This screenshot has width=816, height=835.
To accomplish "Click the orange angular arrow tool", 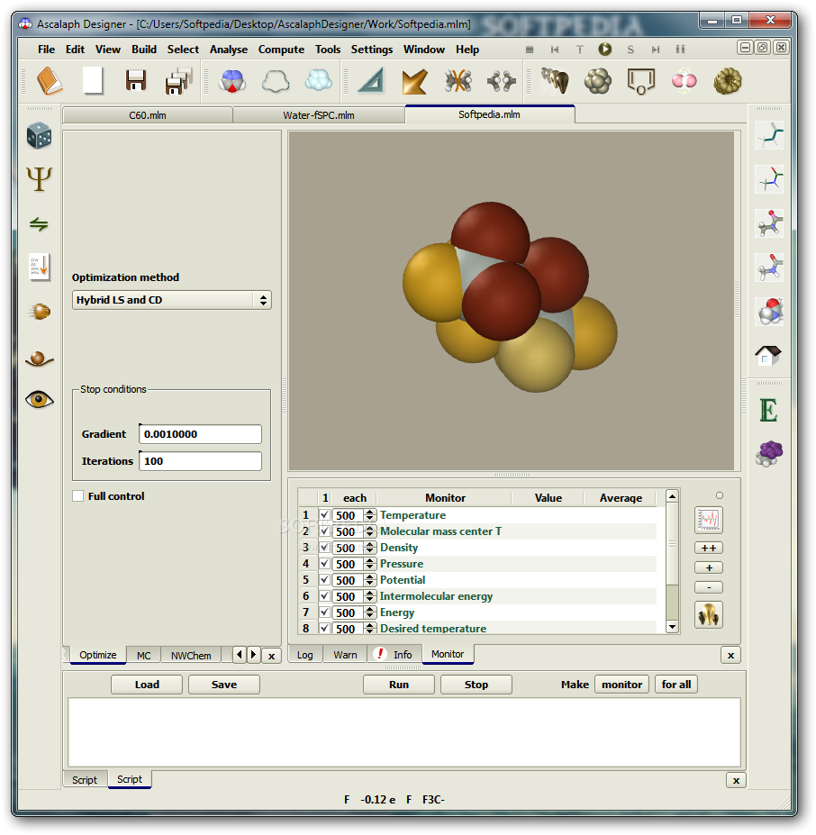I will tap(414, 81).
